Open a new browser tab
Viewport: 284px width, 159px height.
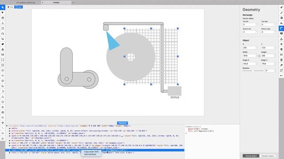point(73,3)
